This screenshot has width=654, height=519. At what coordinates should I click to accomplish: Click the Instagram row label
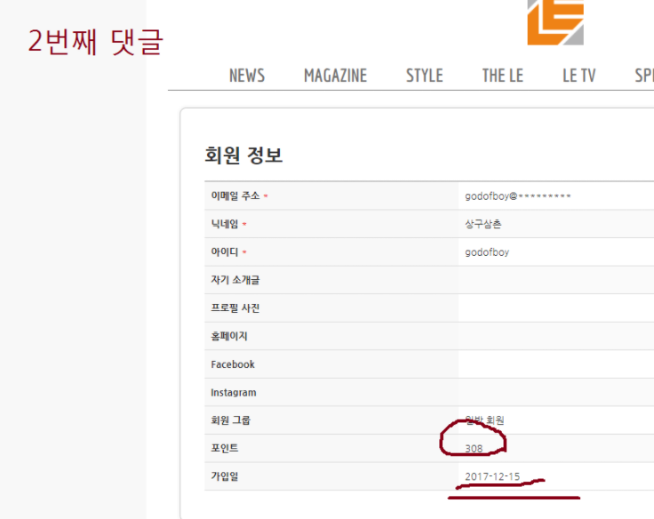tap(234, 393)
